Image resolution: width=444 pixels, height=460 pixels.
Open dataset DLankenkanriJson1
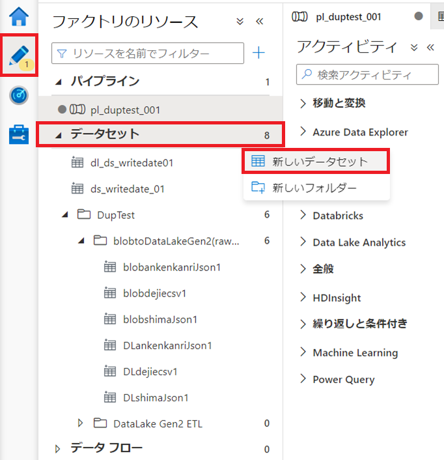pos(167,345)
